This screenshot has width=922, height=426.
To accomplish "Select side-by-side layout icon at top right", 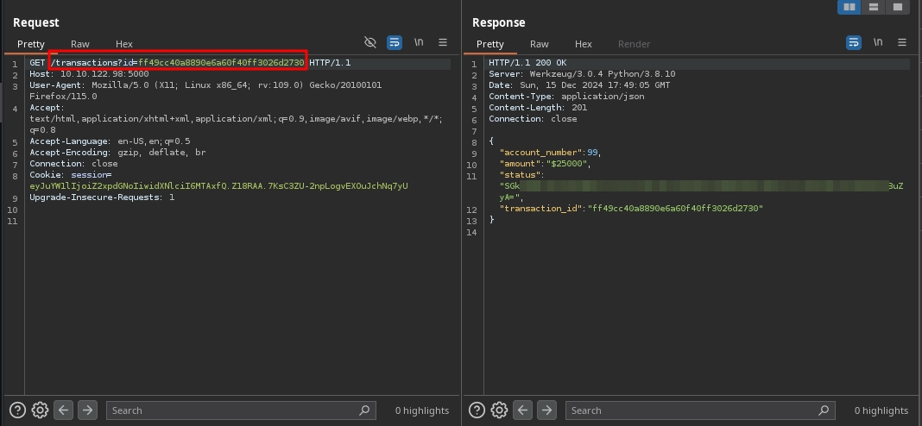I will coord(849,7).
